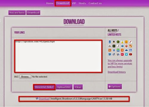149x107 pixels.
Task: Click the 'No file selected.' text
Action: coord(40,77)
